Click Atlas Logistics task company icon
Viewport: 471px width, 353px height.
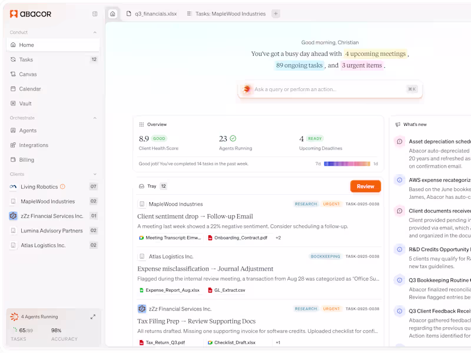(x=142, y=257)
